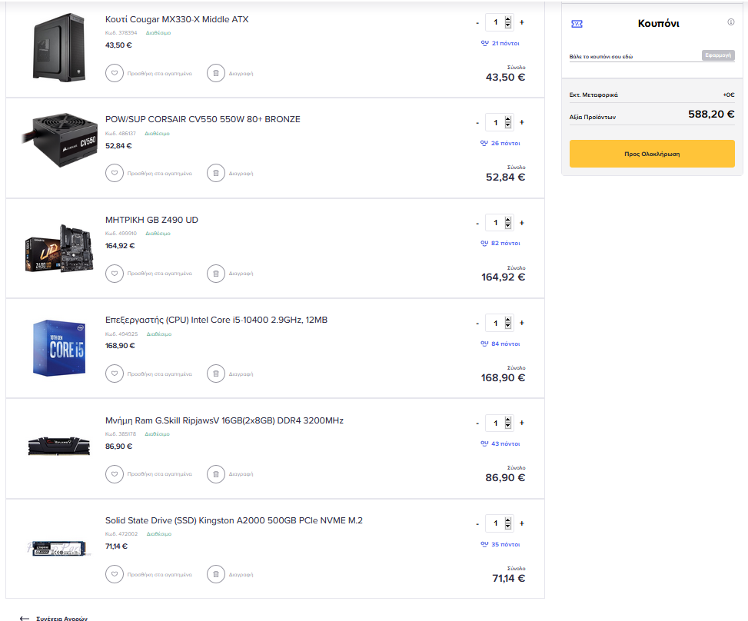Viewport: 748px width, 621px height.
Task: Favorite the G.Skill RipjawsV RAM
Action: pos(115,474)
